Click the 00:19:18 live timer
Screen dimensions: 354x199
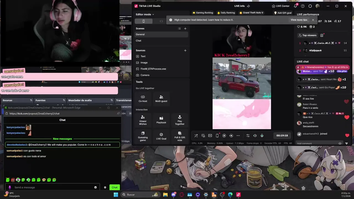tap(282, 136)
